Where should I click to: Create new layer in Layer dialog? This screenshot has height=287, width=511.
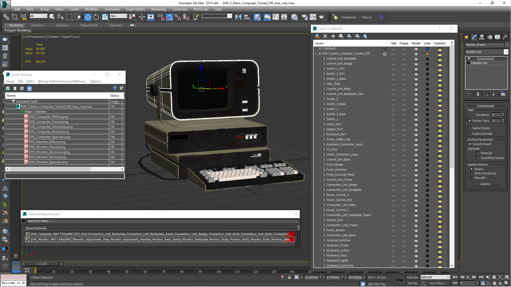(317, 36)
